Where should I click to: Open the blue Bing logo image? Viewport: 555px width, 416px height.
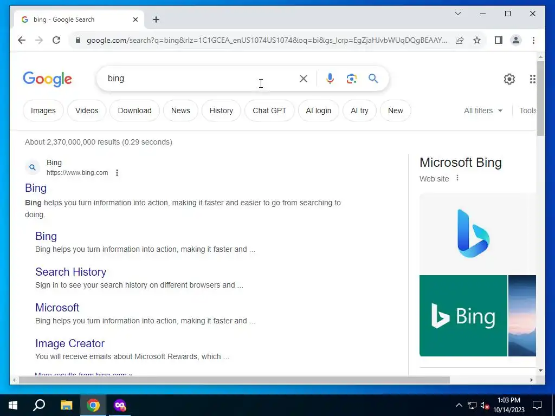click(x=473, y=233)
